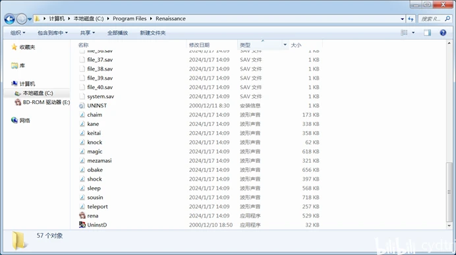Viewport: 456px width, 255px height.
Task: Select the magic audio file icon
Action: [82, 152]
